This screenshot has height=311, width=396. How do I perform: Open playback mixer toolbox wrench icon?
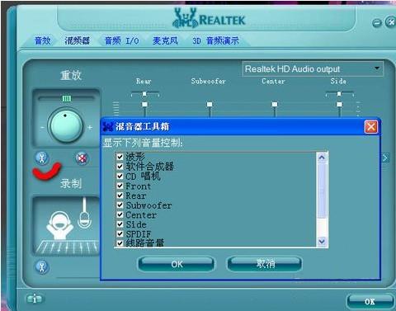[x=42, y=158]
